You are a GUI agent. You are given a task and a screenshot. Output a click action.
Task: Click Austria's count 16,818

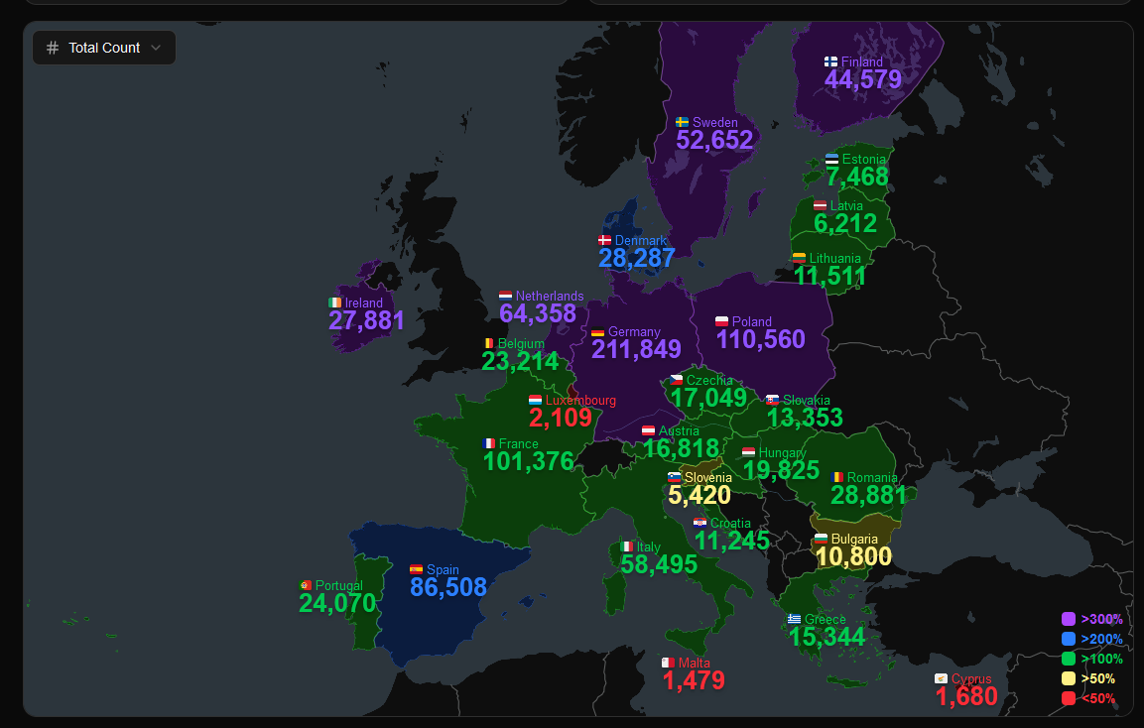pos(681,448)
